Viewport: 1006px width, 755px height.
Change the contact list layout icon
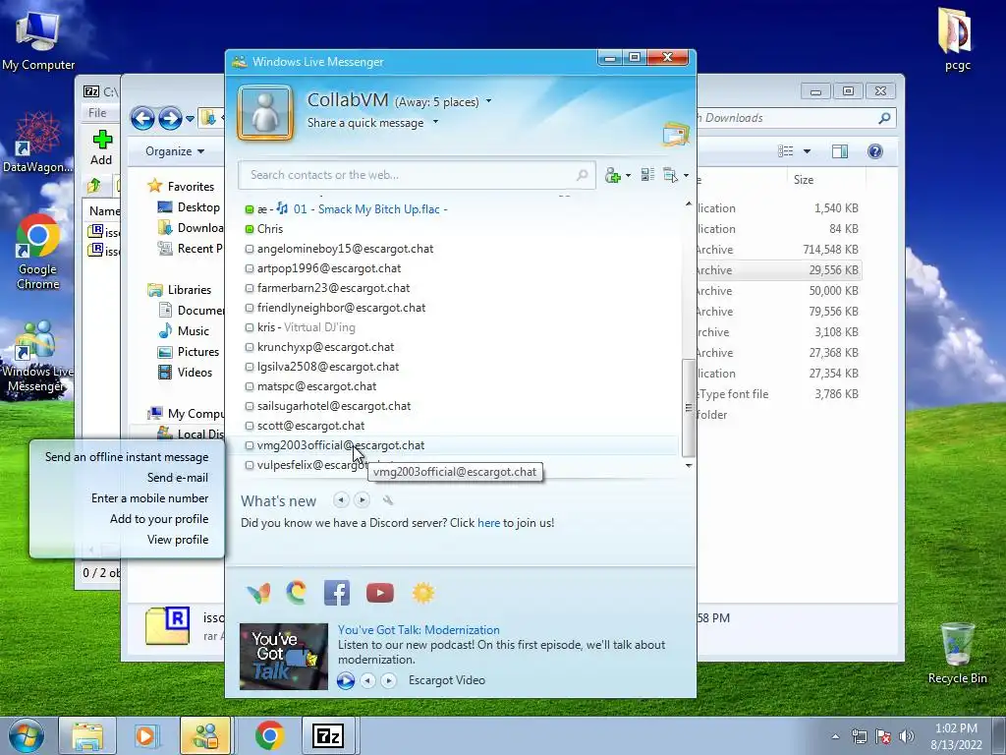pyautogui.click(x=647, y=175)
